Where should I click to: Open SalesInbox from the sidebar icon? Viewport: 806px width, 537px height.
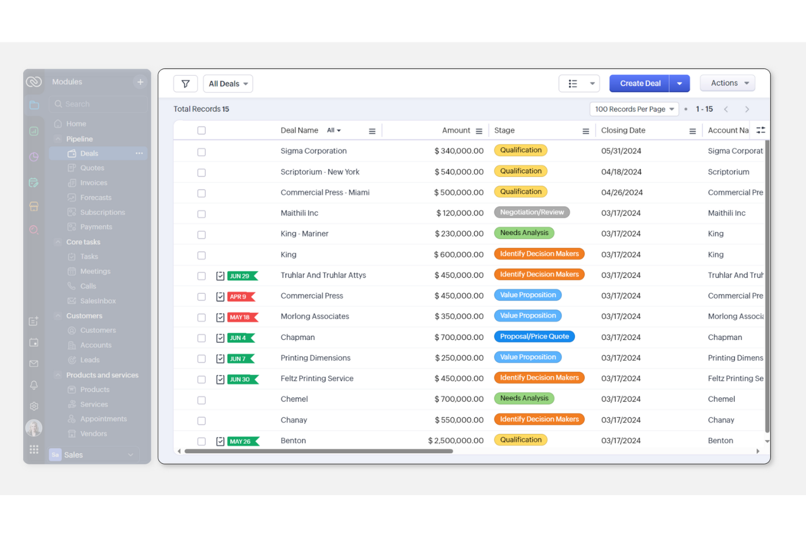(x=71, y=300)
